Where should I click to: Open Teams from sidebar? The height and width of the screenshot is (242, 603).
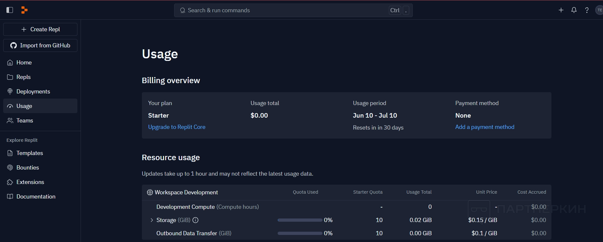pos(25,121)
